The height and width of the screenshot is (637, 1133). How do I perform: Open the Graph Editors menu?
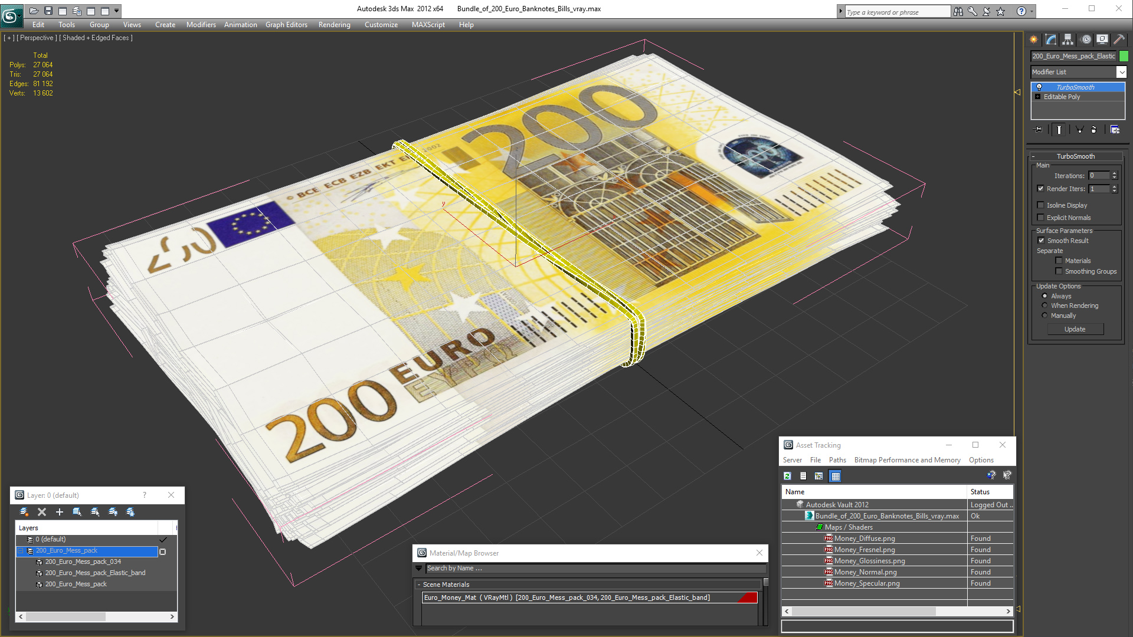click(286, 25)
